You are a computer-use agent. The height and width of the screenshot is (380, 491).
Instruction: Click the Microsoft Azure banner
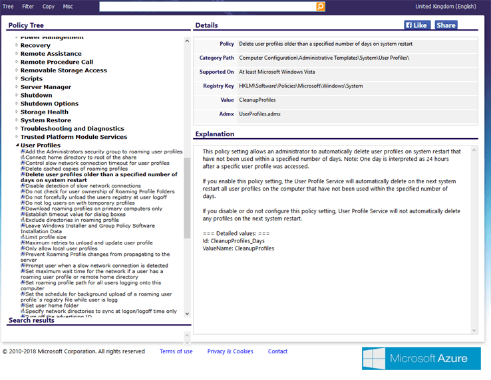click(421, 359)
